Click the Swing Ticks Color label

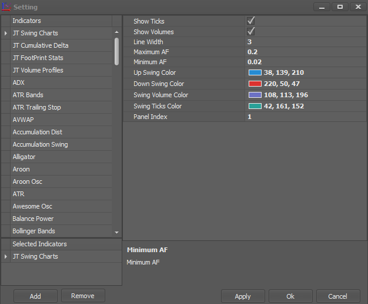(158, 106)
